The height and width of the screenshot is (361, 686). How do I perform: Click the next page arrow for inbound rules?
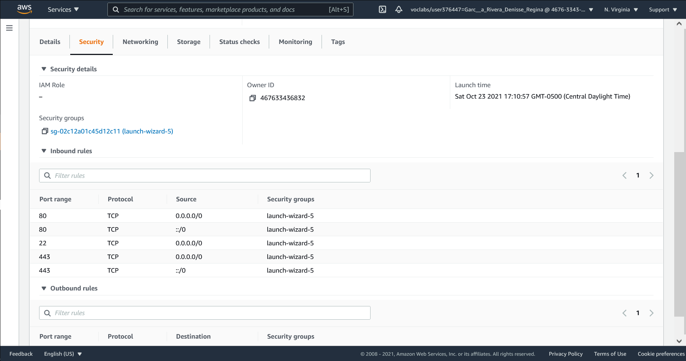pos(651,175)
